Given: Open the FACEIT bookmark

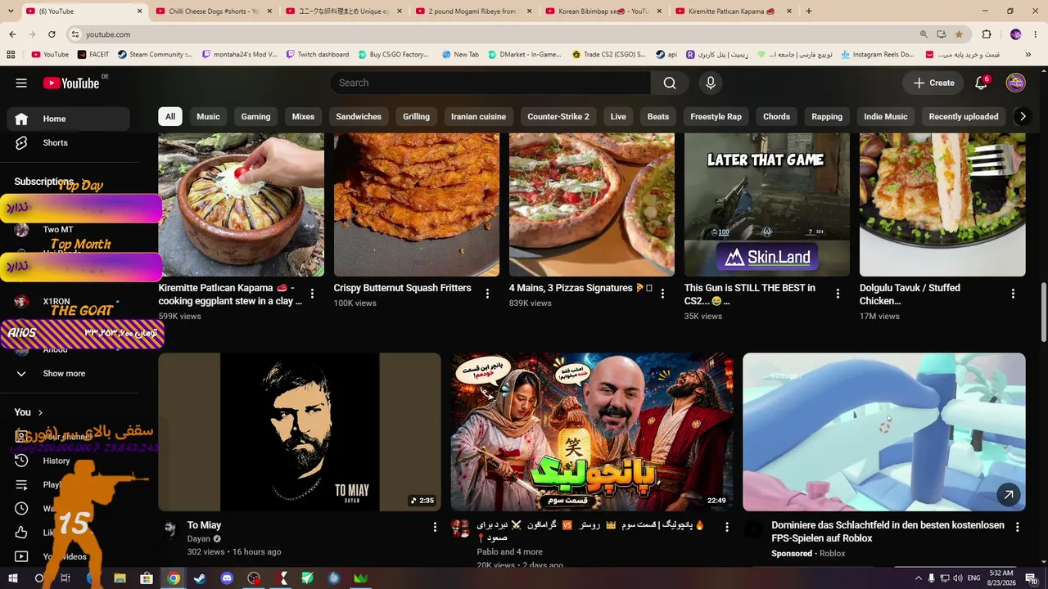Looking at the screenshot, I should (93, 55).
